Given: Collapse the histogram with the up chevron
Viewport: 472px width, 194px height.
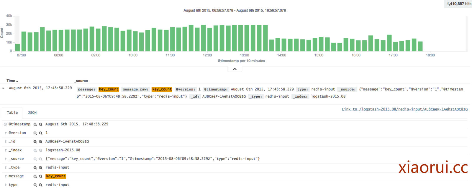Looking at the screenshot, I should pyautogui.click(x=235, y=69).
